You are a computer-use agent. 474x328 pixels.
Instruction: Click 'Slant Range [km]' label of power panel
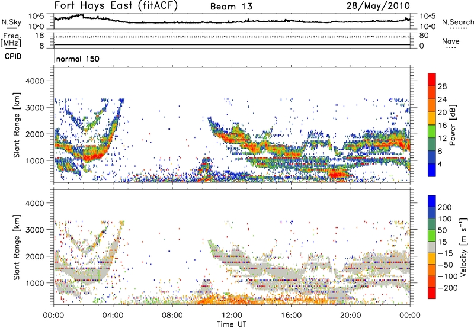tap(17, 125)
